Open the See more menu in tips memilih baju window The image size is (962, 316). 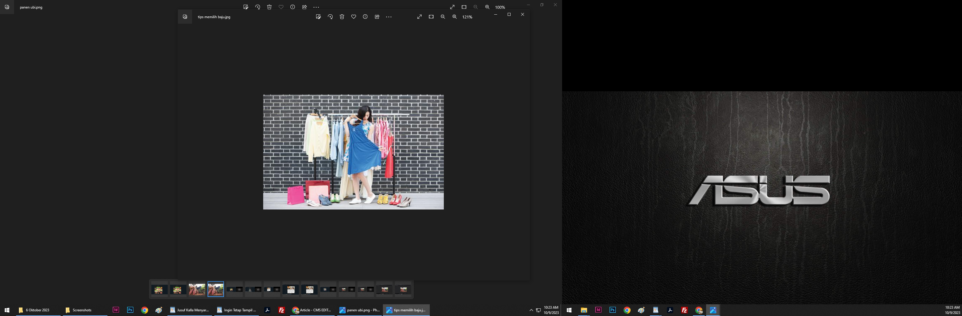point(389,17)
